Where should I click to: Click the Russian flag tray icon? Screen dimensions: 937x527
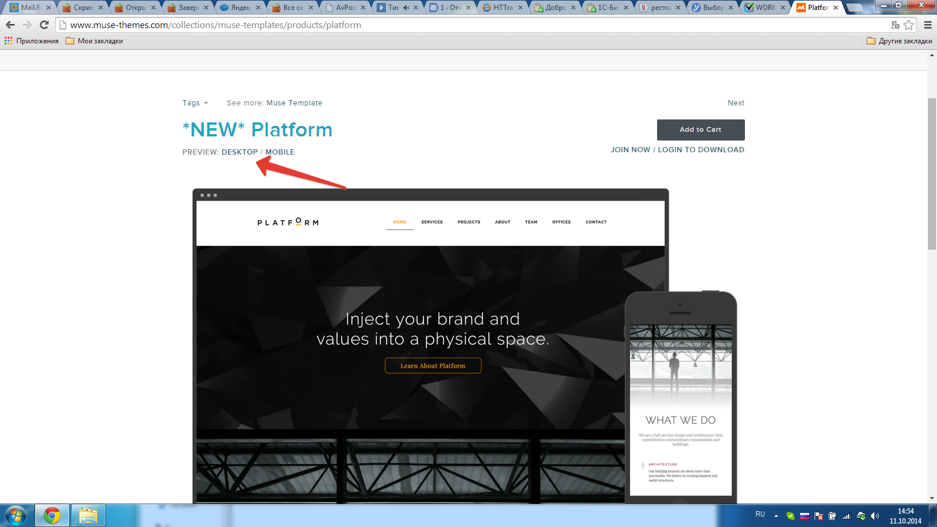[805, 516]
